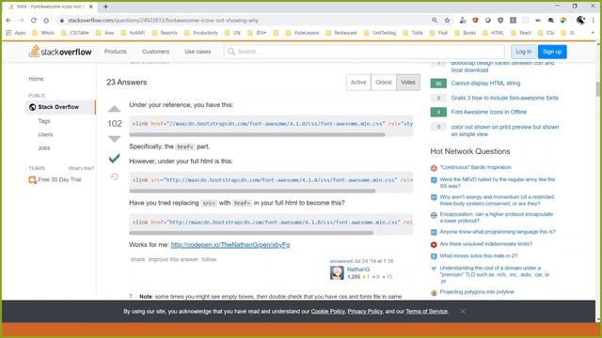The image size is (602, 338).
Task: Open the Productivity bookmark folder
Action: pyautogui.click(x=201, y=33)
